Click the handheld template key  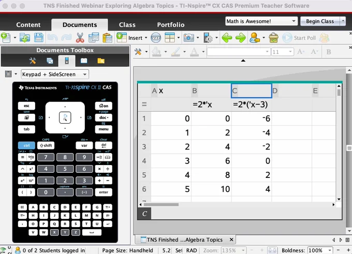99,157
